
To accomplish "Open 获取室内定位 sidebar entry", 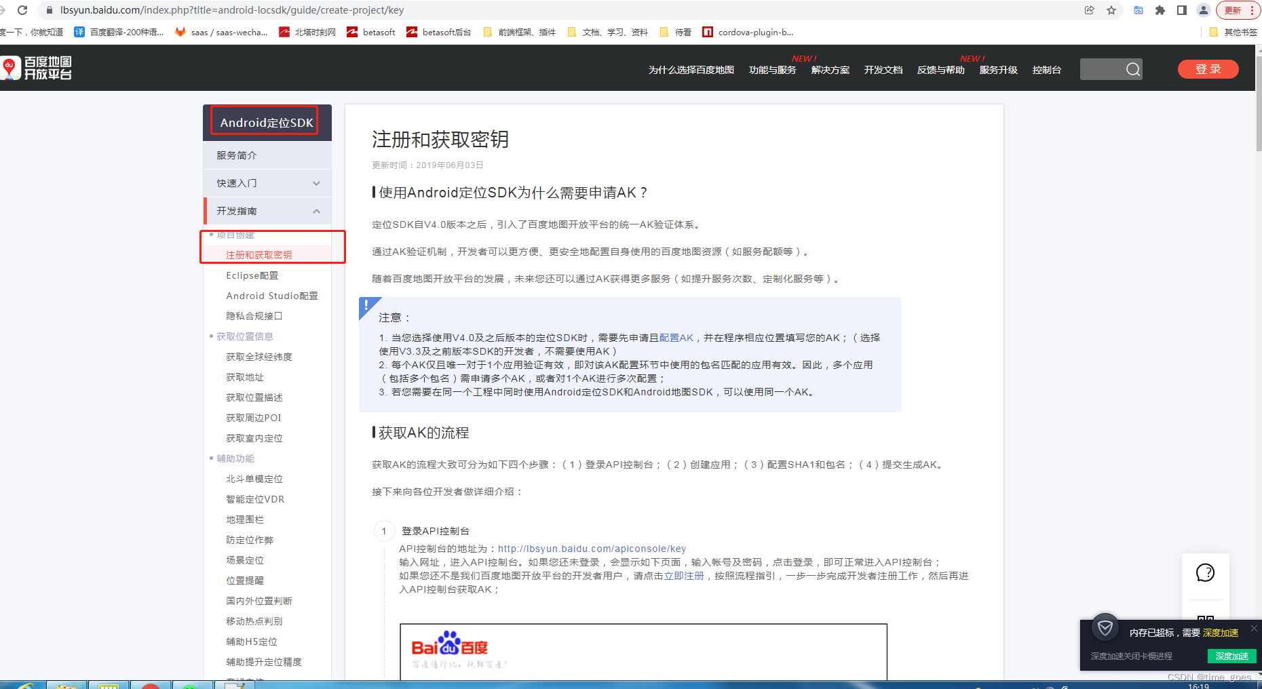I will point(254,438).
